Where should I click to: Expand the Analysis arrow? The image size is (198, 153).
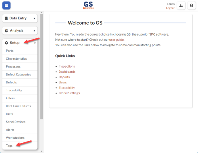34,31
